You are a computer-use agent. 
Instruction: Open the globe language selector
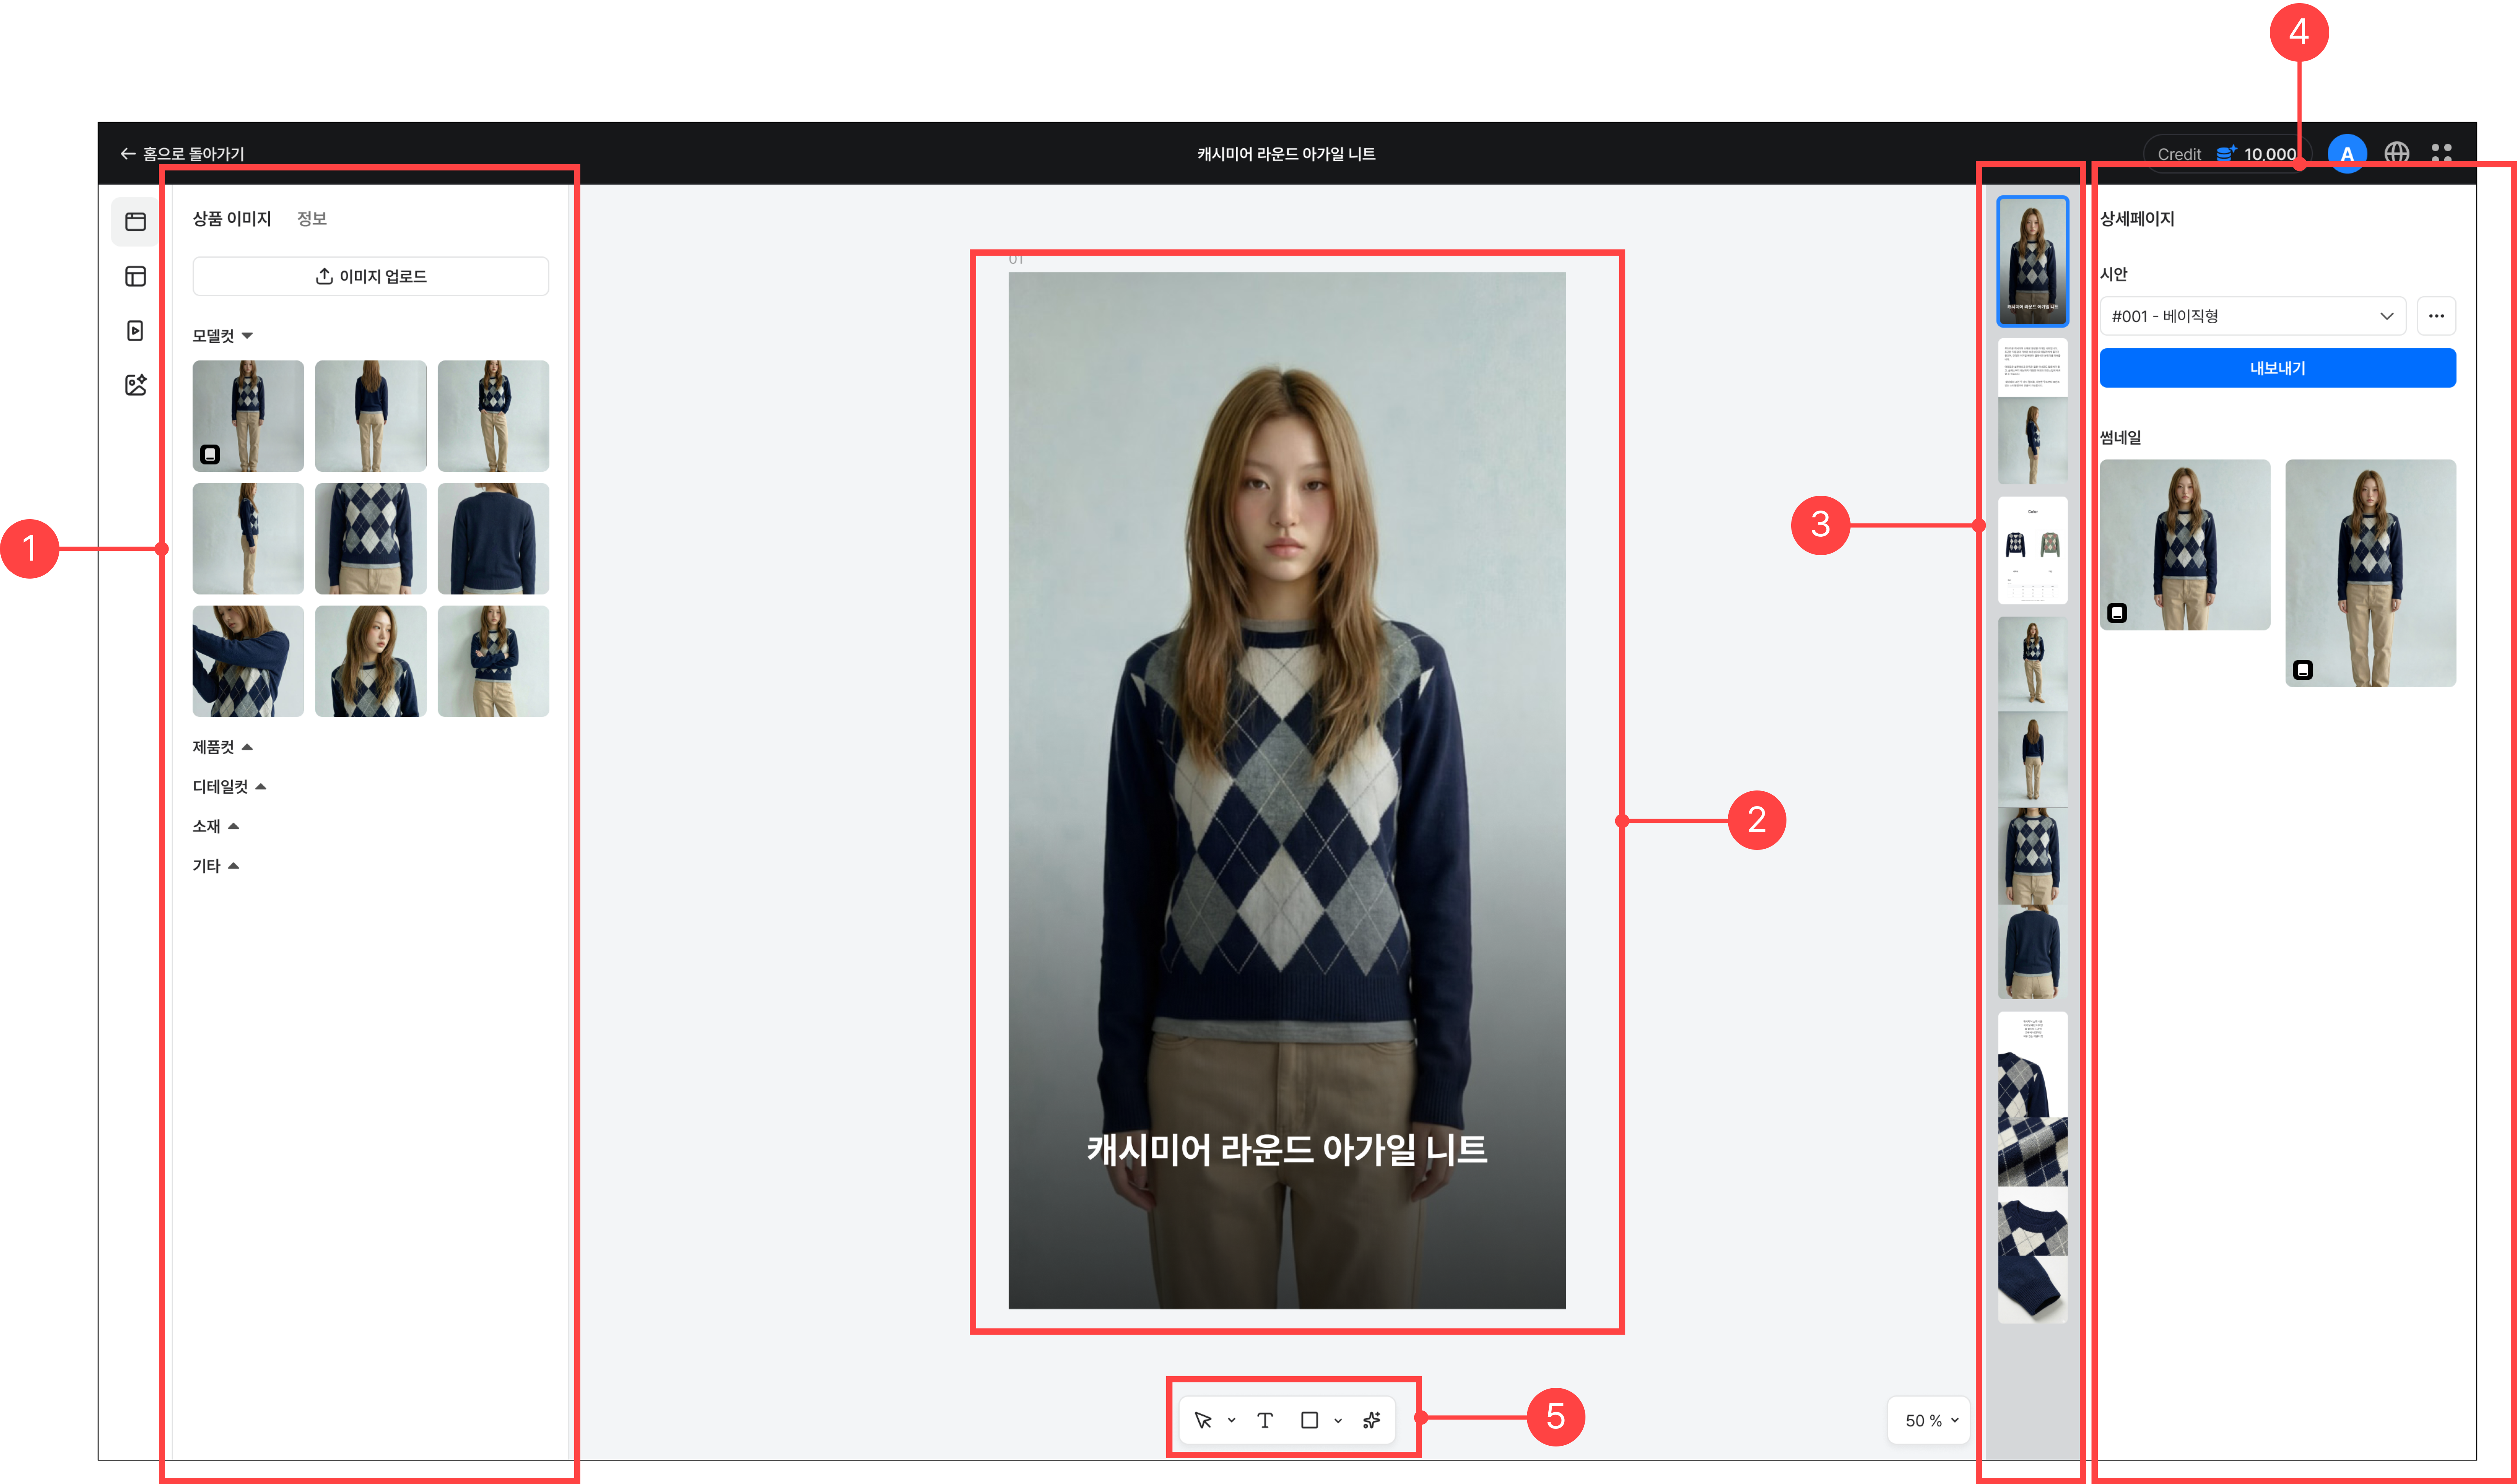(x=2397, y=153)
